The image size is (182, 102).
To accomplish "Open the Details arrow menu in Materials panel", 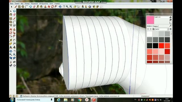I will 170,29.
